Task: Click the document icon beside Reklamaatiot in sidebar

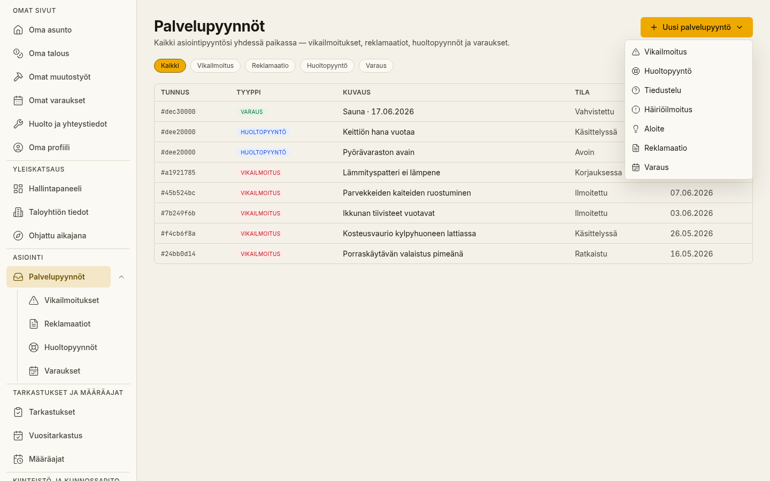Action: [x=34, y=324]
